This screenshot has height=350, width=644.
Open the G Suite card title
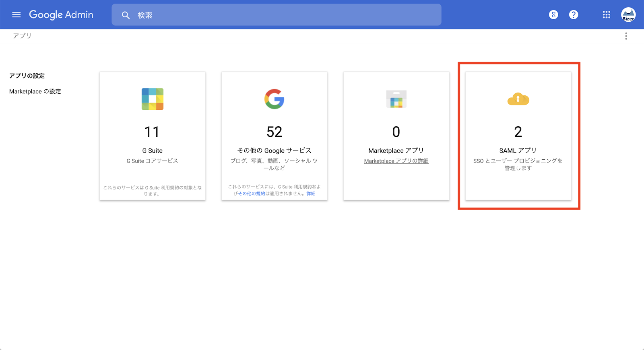pyautogui.click(x=153, y=150)
